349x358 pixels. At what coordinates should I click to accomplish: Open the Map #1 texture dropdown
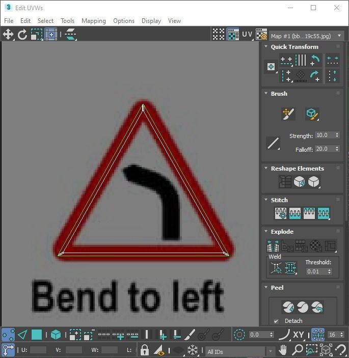pos(307,36)
